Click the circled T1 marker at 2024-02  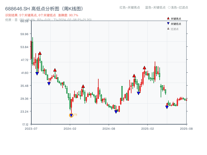pos(71,115)
